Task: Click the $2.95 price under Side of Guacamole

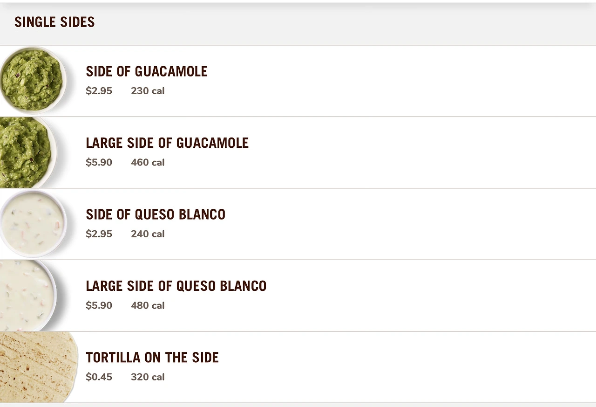Action: click(99, 91)
